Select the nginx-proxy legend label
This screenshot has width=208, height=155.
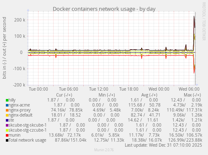20,110
